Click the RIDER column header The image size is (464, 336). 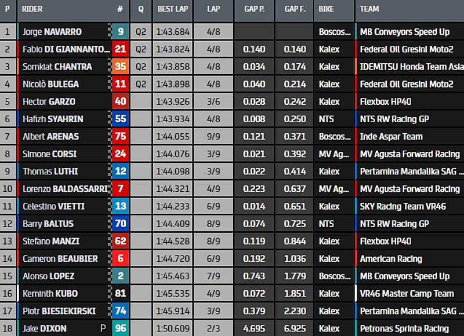click(x=32, y=9)
